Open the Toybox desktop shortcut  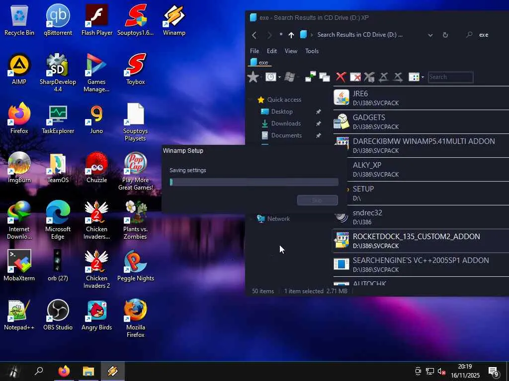[135, 68]
